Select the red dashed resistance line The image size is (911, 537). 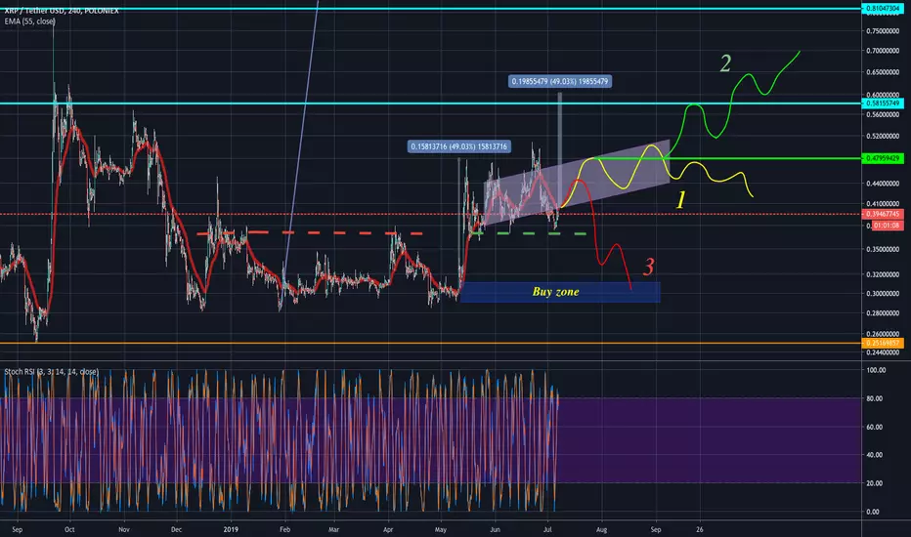pyautogui.click(x=310, y=233)
